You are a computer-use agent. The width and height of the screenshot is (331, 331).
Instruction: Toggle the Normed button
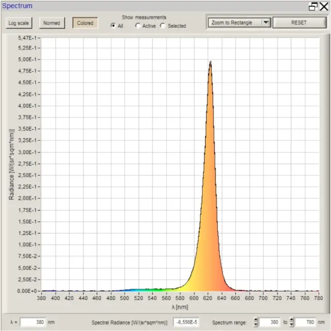(52, 23)
